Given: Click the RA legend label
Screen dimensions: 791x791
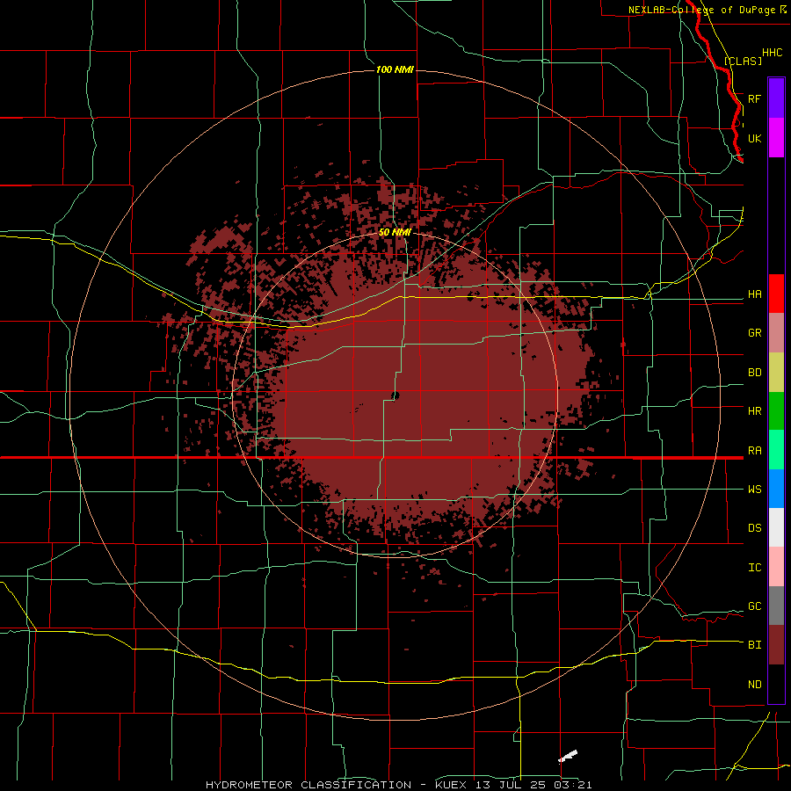Looking at the screenshot, I should (x=754, y=451).
